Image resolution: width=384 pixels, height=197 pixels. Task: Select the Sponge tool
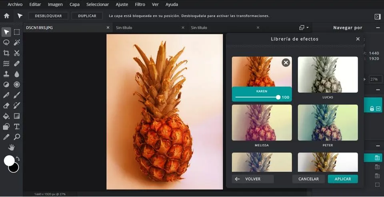click(17, 85)
